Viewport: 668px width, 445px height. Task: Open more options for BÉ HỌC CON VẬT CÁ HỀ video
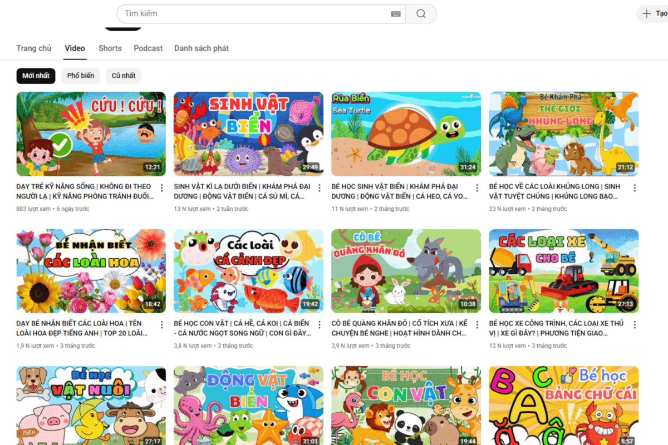click(320, 325)
